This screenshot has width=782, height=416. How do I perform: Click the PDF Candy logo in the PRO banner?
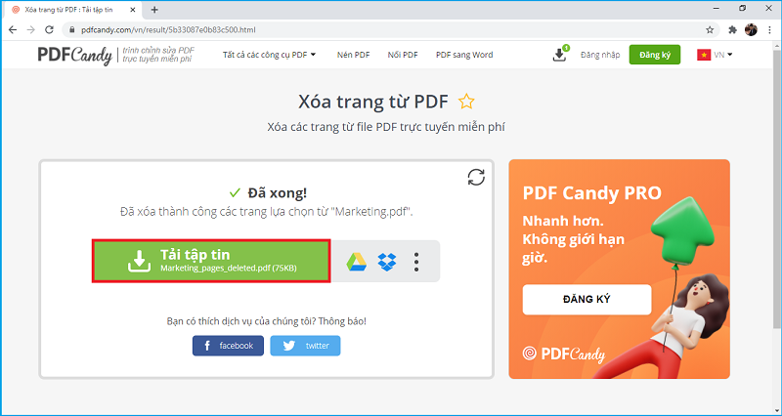click(564, 354)
